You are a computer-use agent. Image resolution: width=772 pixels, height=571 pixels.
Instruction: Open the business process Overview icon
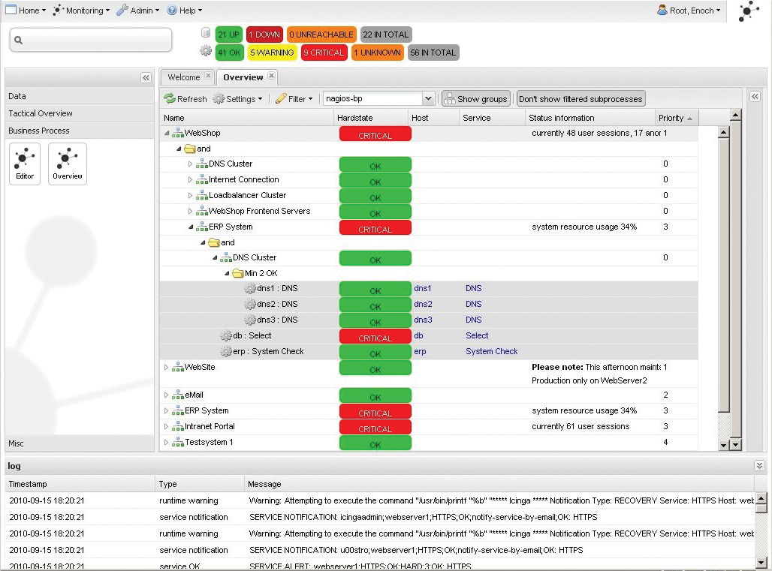tap(68, 159)
